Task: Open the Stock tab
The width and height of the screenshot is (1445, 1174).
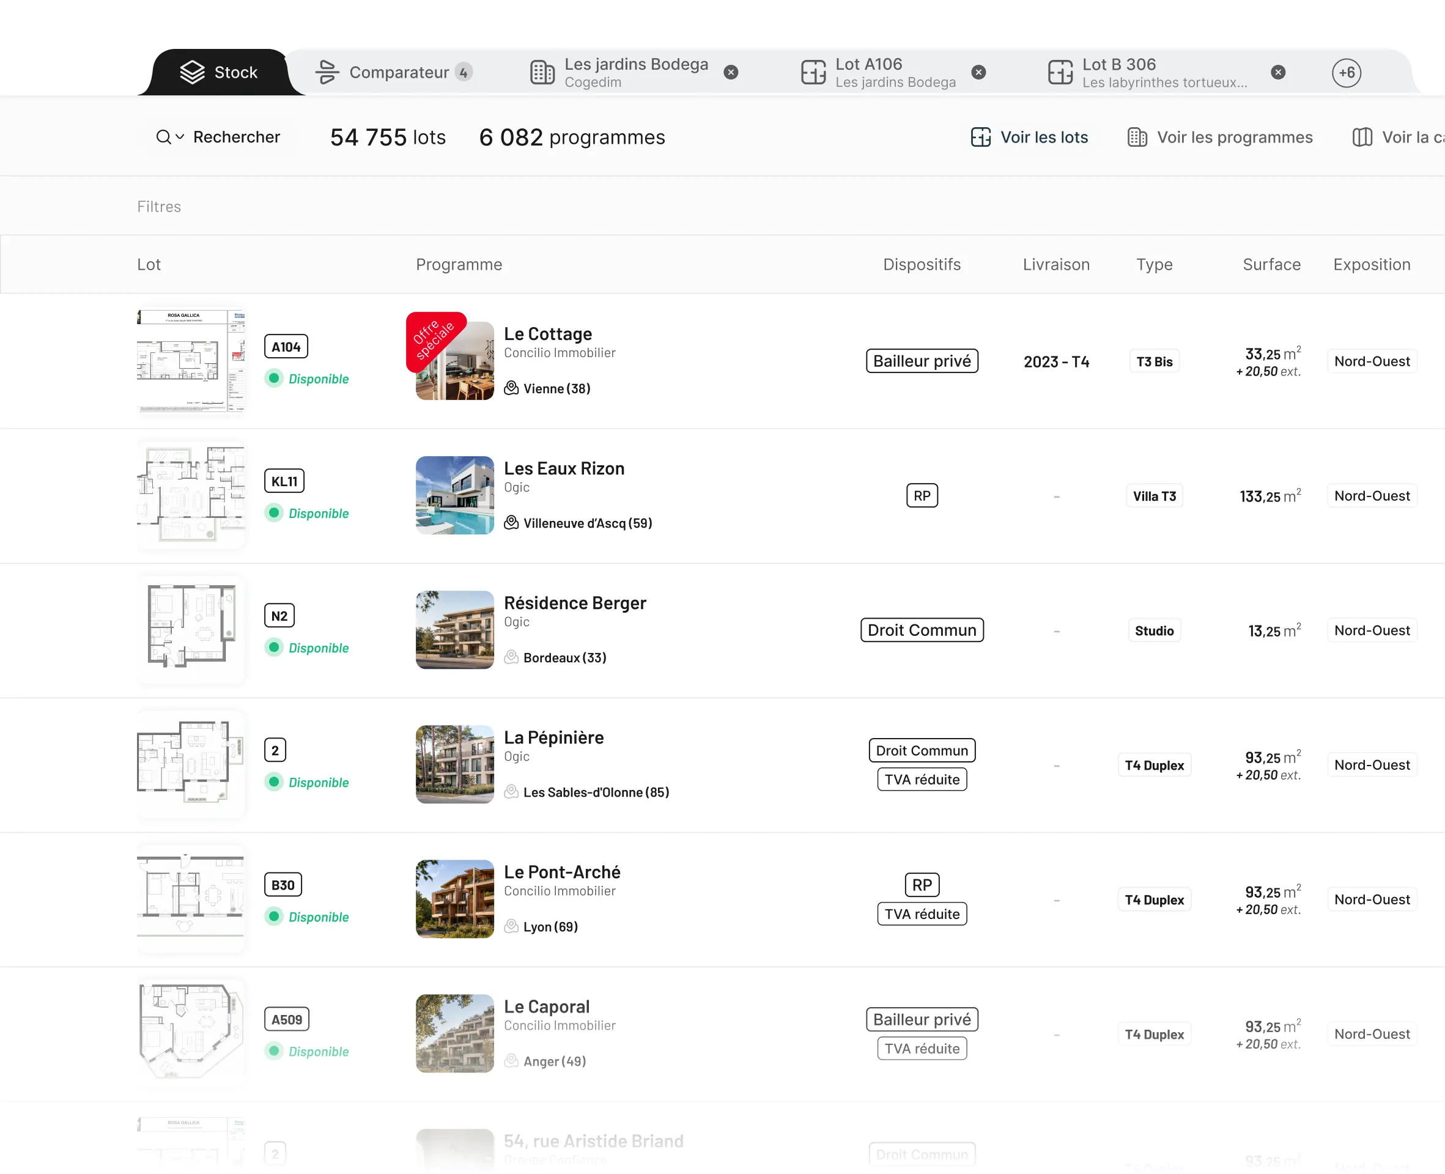Action: point(220,72)
